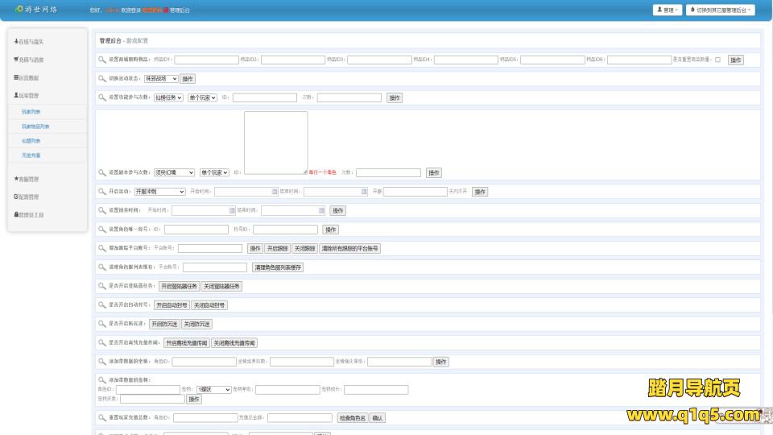Click the 开启自动封号 button
Viewport: 773px width, 435px height.
point(172,305)
